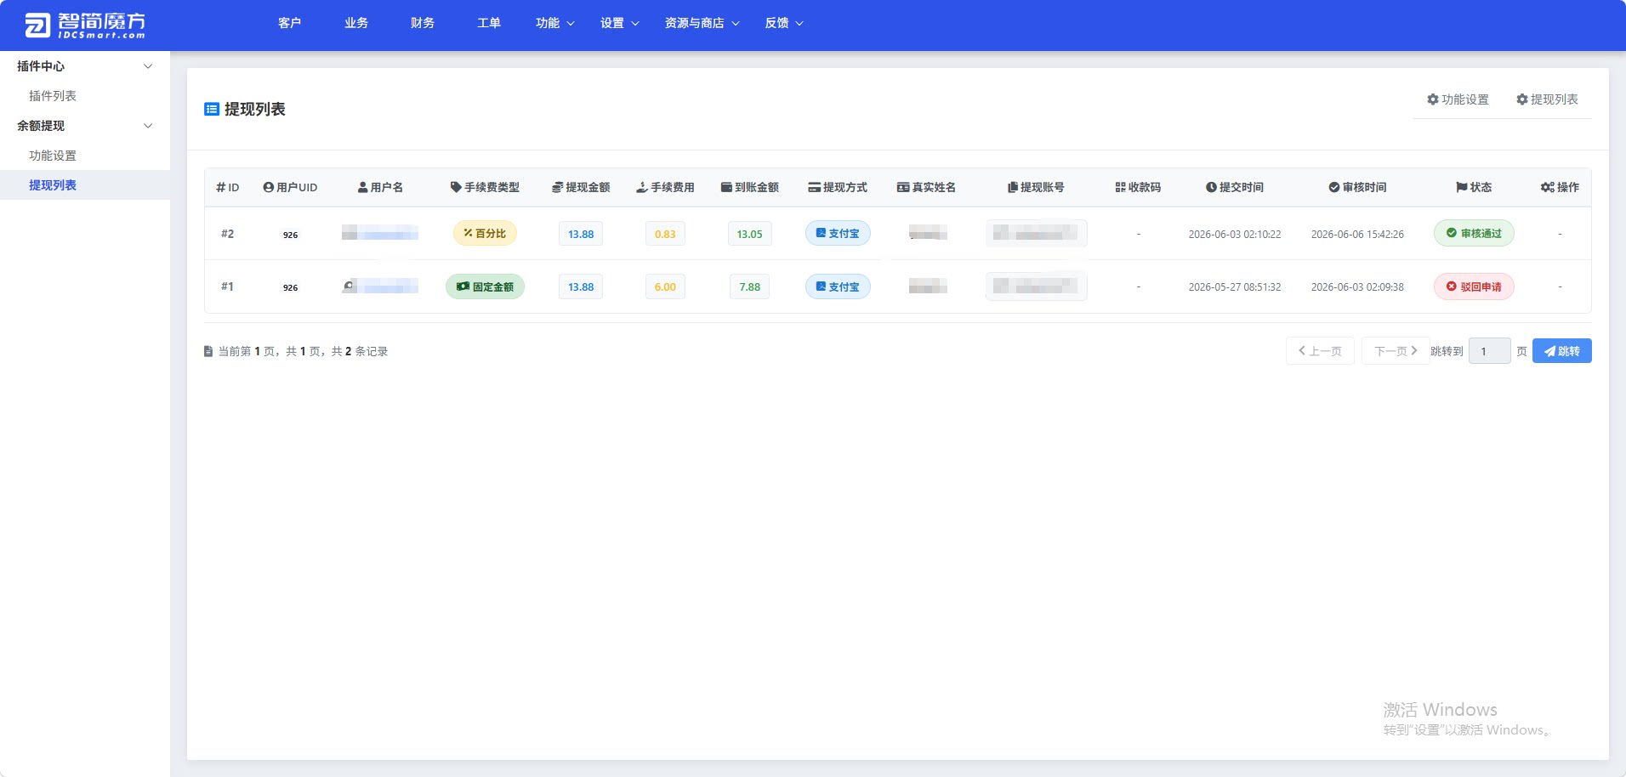The width and height of the screenshot is (1626, 777).
Task: Click the hand icon in 手续费用 header
Action: click(x=642, y=187)
